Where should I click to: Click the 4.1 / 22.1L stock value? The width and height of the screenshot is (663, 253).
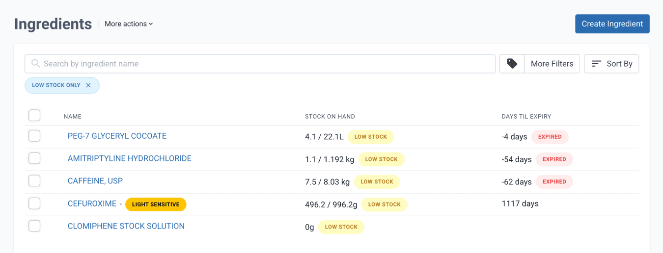coord(324,137)
